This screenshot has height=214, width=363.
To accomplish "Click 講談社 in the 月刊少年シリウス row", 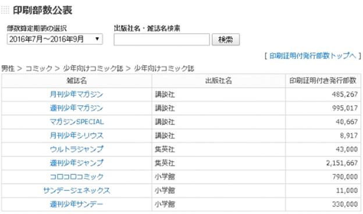I will click(165, 135).
